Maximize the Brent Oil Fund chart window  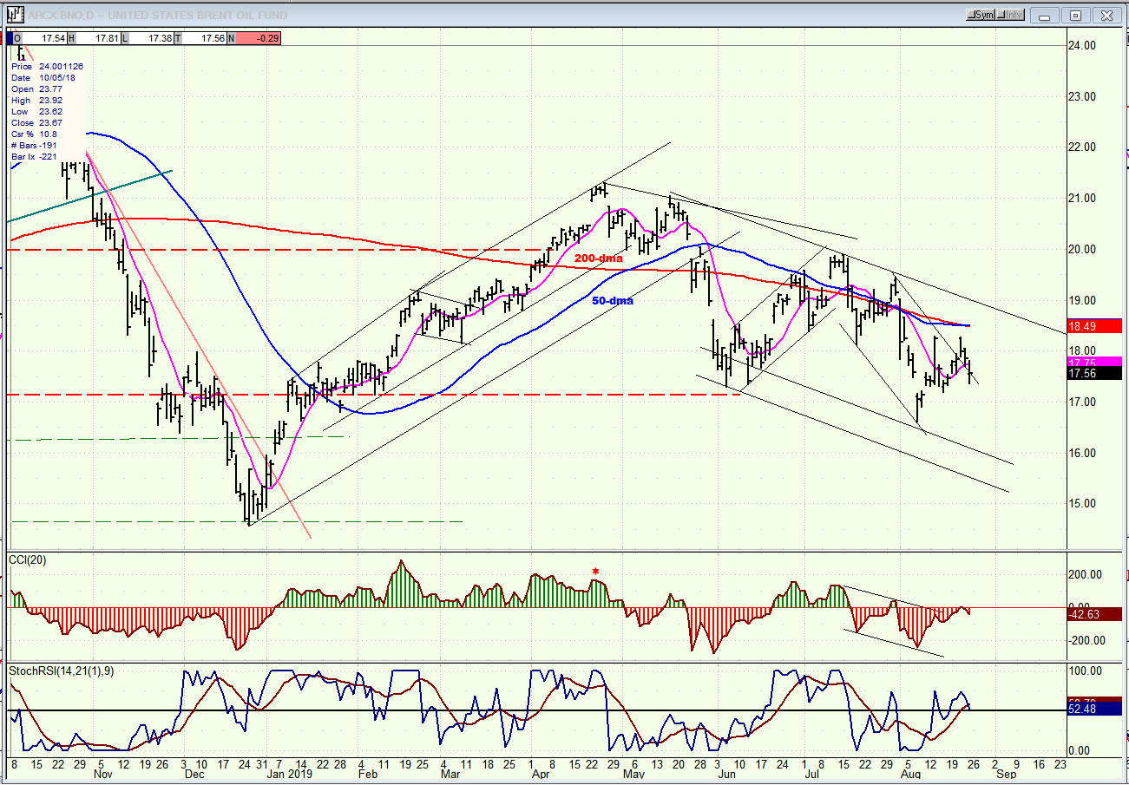pyautogui.click(x=1076, y=15)
